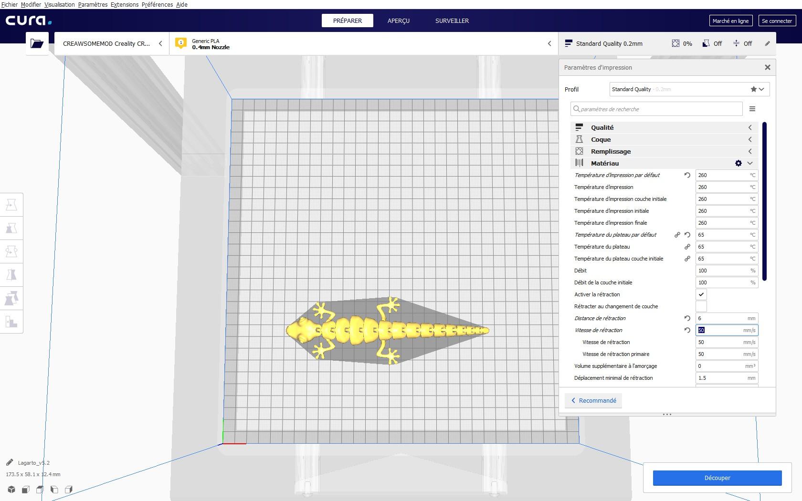Open the Support Blocker tool
Image resolution: width=802 pixels, height=501 pixels.
(11, 322)
